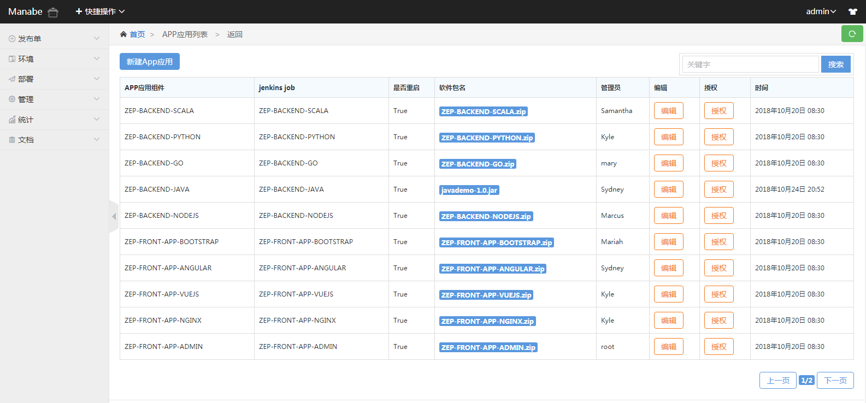Viewport: 866px width, 403px height.
Task: Expand the 文档 menu chevron
Action: (97, 139)
